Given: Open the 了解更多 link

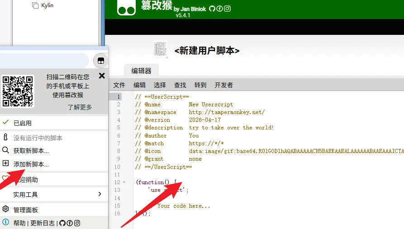Looking at the screenshot, I should [80, 107].
